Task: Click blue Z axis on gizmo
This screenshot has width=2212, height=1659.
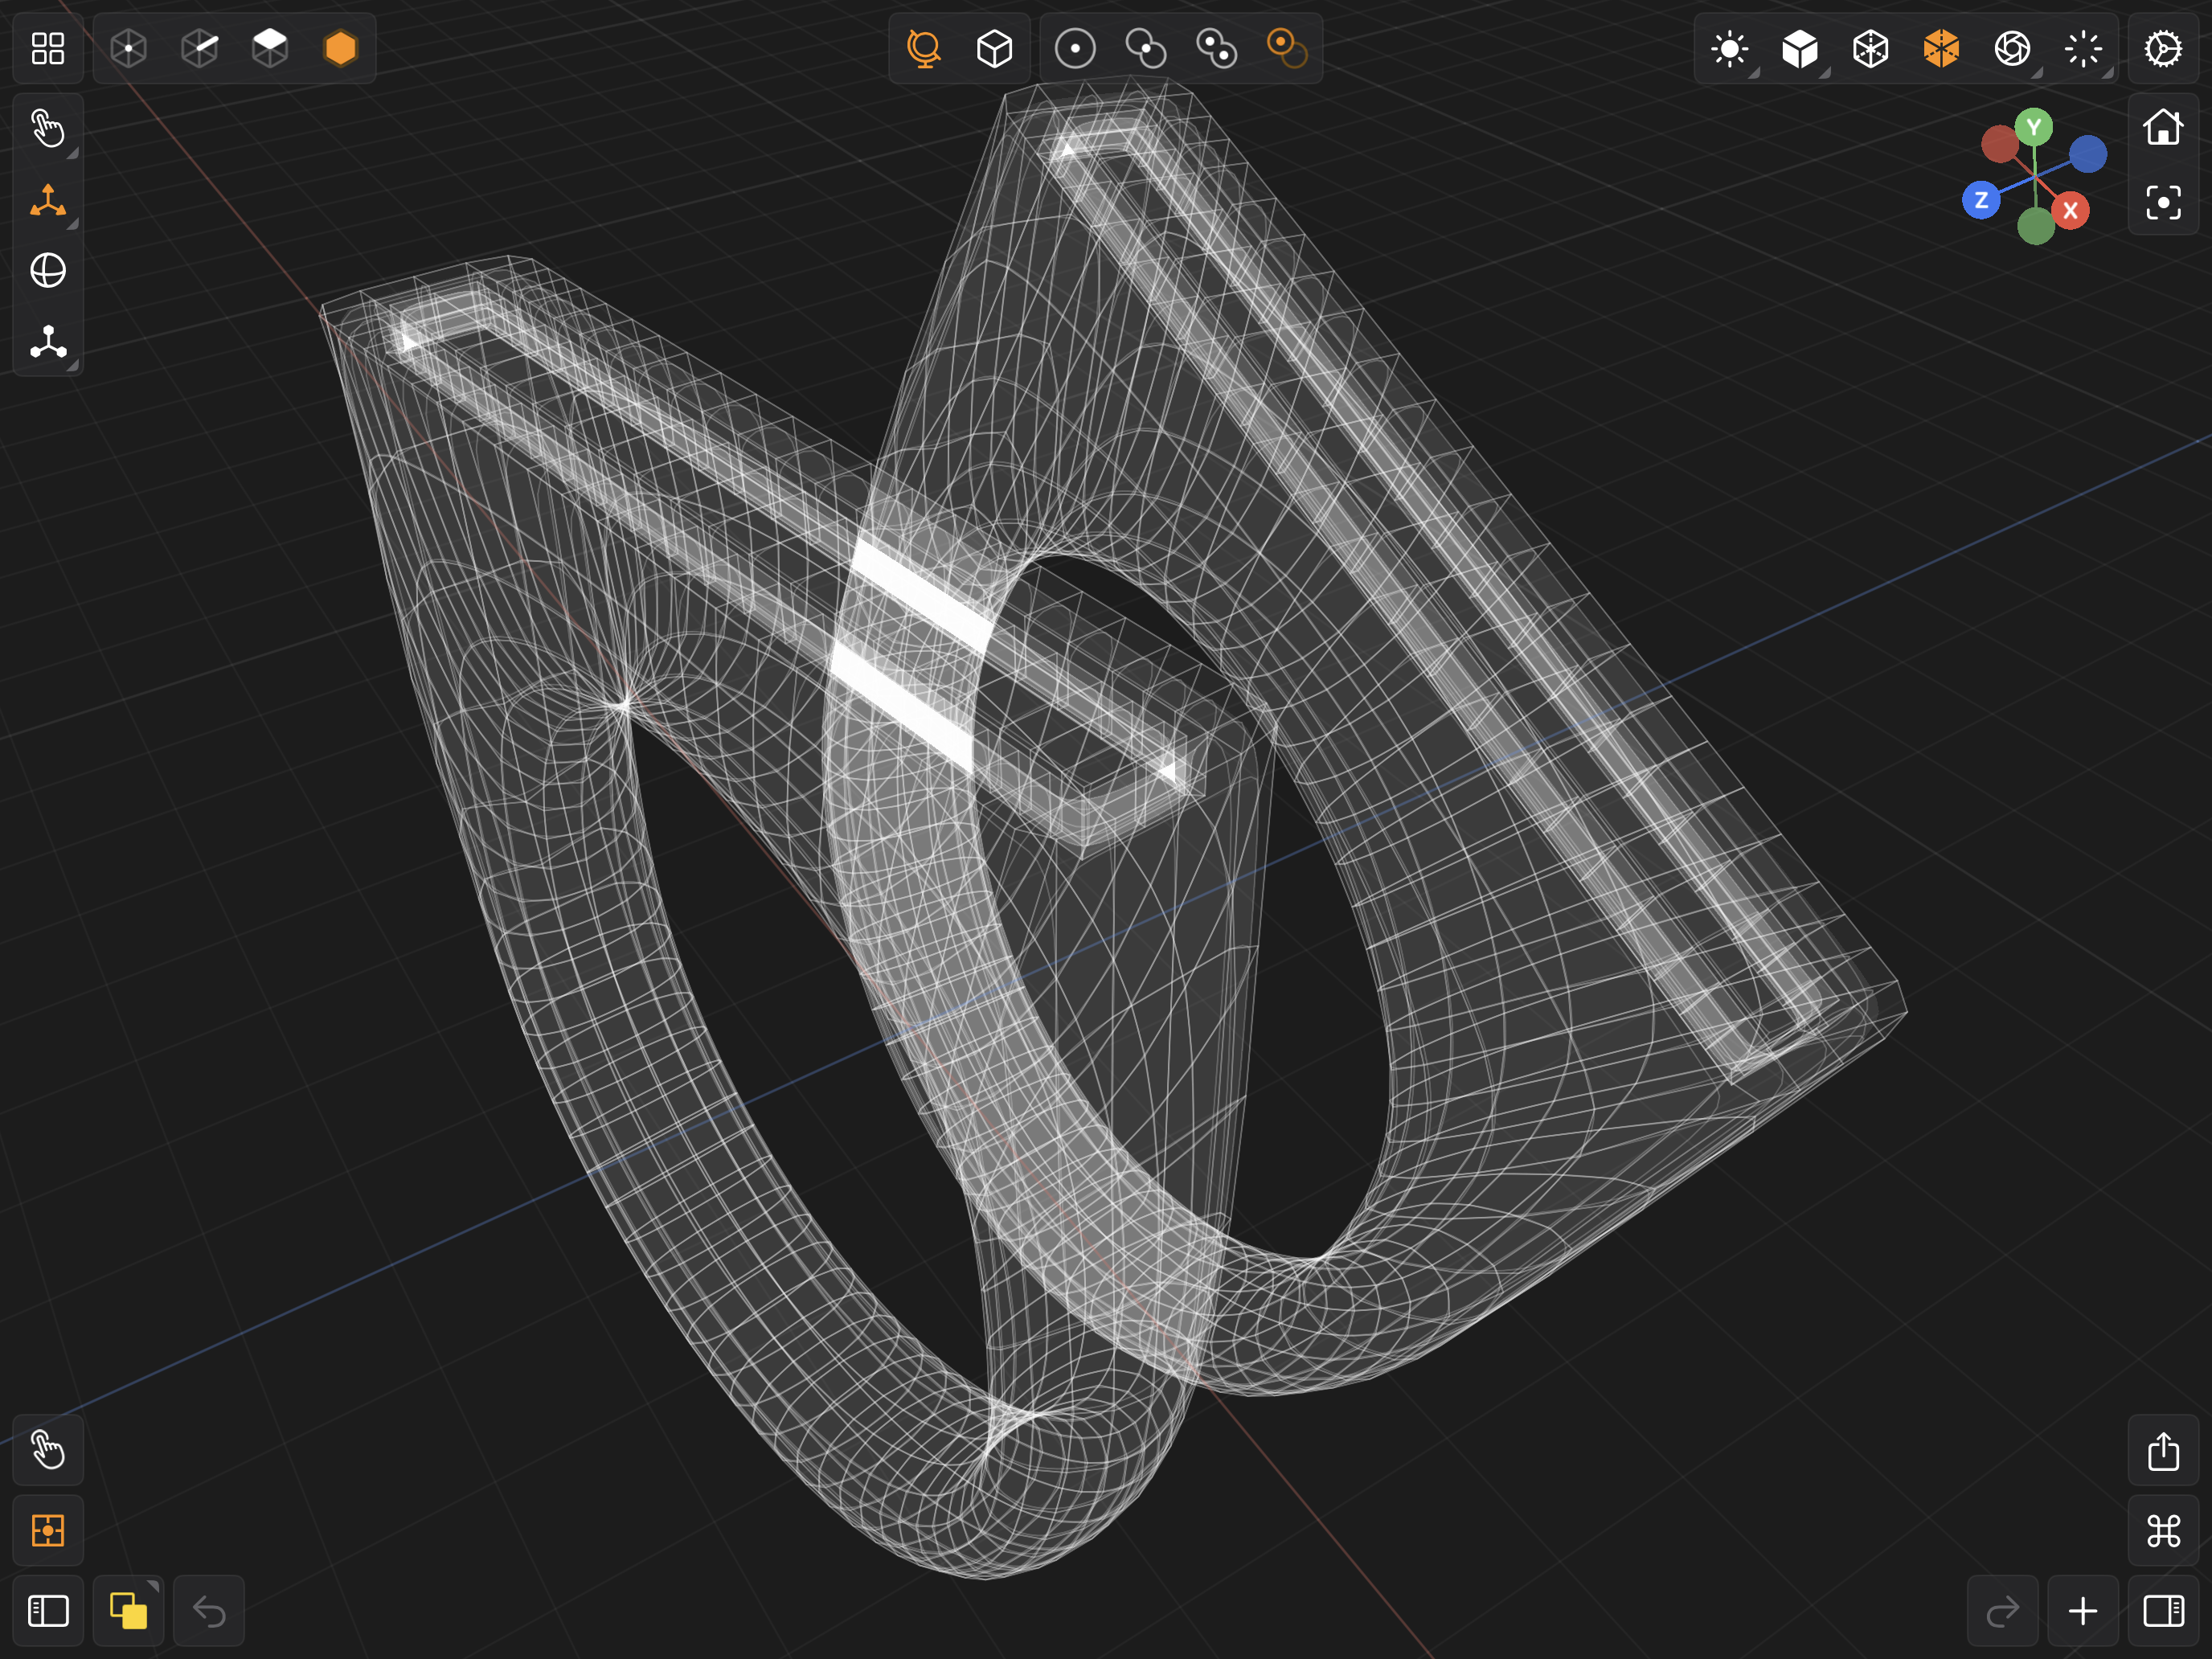Action: click(1981, 200)
